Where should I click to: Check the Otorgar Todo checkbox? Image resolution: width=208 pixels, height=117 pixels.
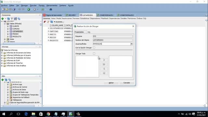94,53
